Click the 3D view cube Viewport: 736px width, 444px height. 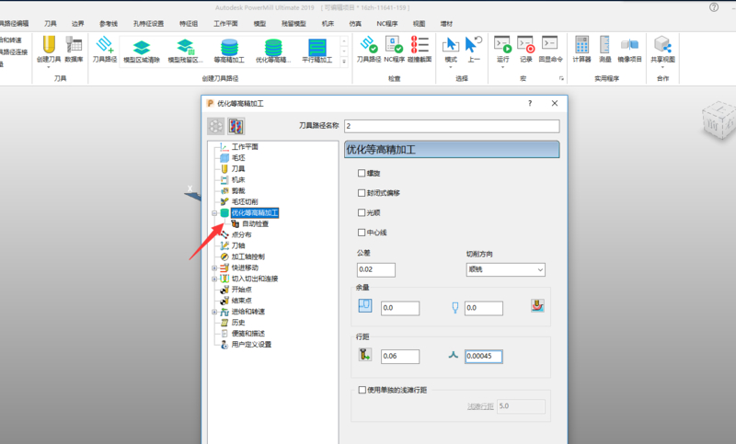click(x=718, y=122)
